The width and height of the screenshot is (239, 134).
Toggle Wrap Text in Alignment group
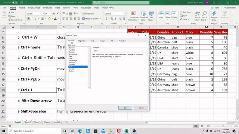[x=88, y=14]
